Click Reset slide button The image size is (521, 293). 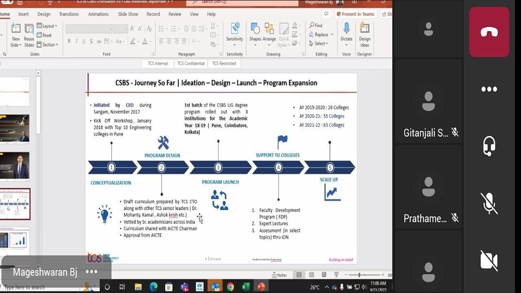pos(44,35)
